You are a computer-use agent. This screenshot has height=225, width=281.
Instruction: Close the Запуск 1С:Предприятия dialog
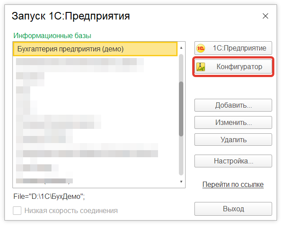265,16
